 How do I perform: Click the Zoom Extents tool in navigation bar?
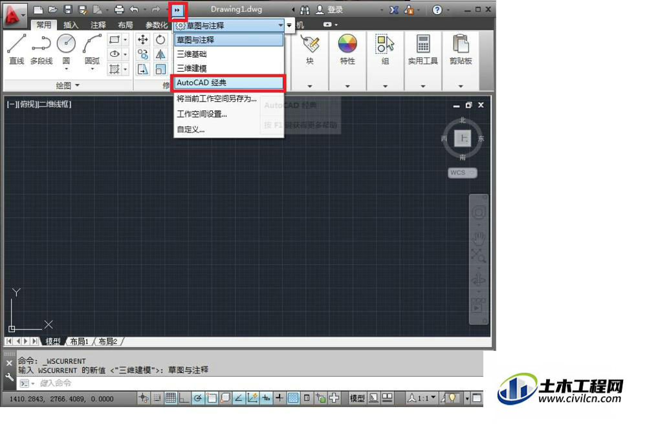coord(479,257)
